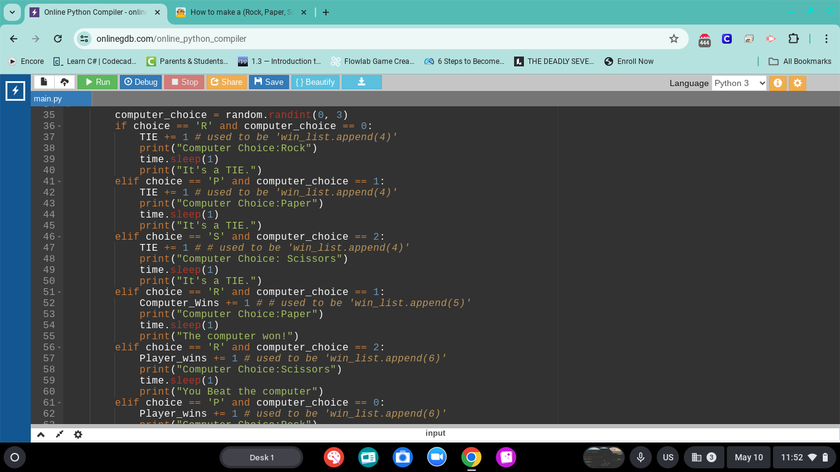Screen dimensions: 840x472
Task: Open the 1.3 Introduction bookmark
Action: click(280, 61)
